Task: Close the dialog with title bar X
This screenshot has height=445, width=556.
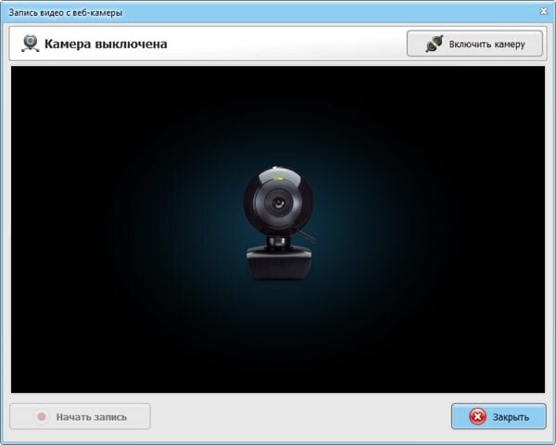Action: click(544, 11)
